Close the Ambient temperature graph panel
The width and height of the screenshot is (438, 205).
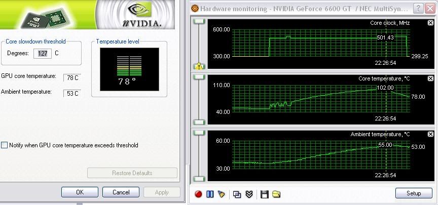tap(430, 135)
